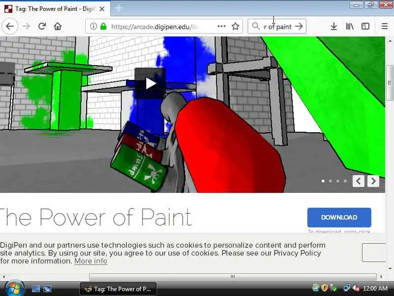Minimize the Firefox window
394x296 pixels.
[356, 5]
